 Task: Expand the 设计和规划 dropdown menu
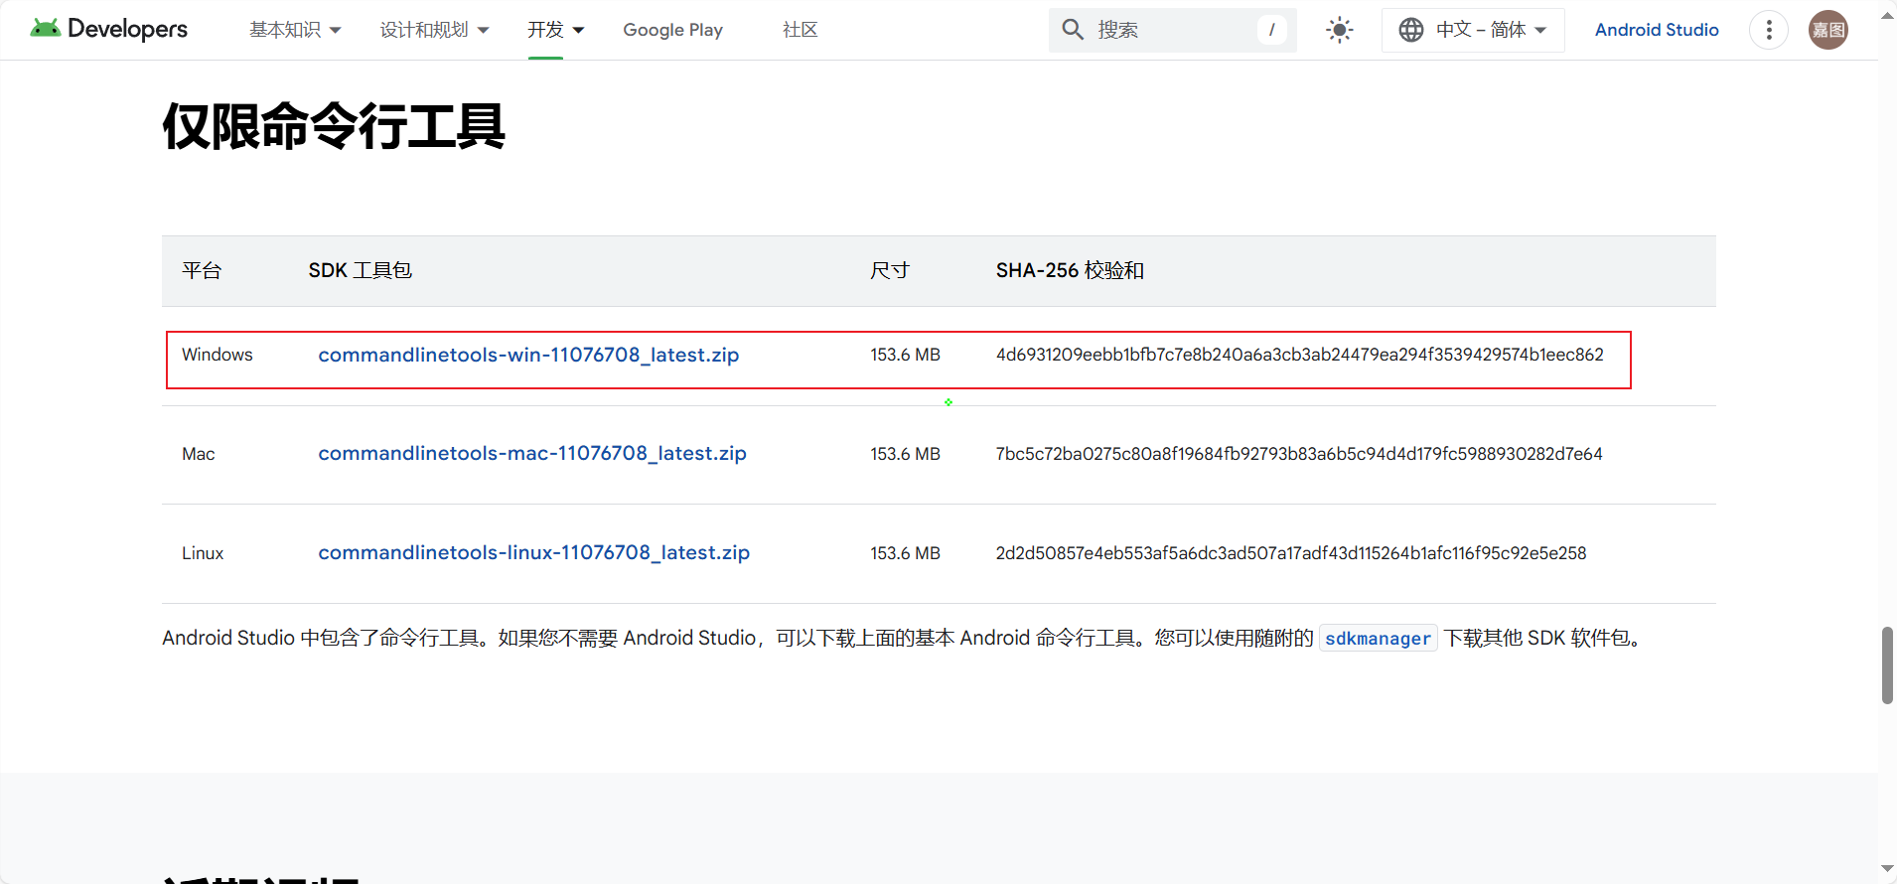[434, 30]
